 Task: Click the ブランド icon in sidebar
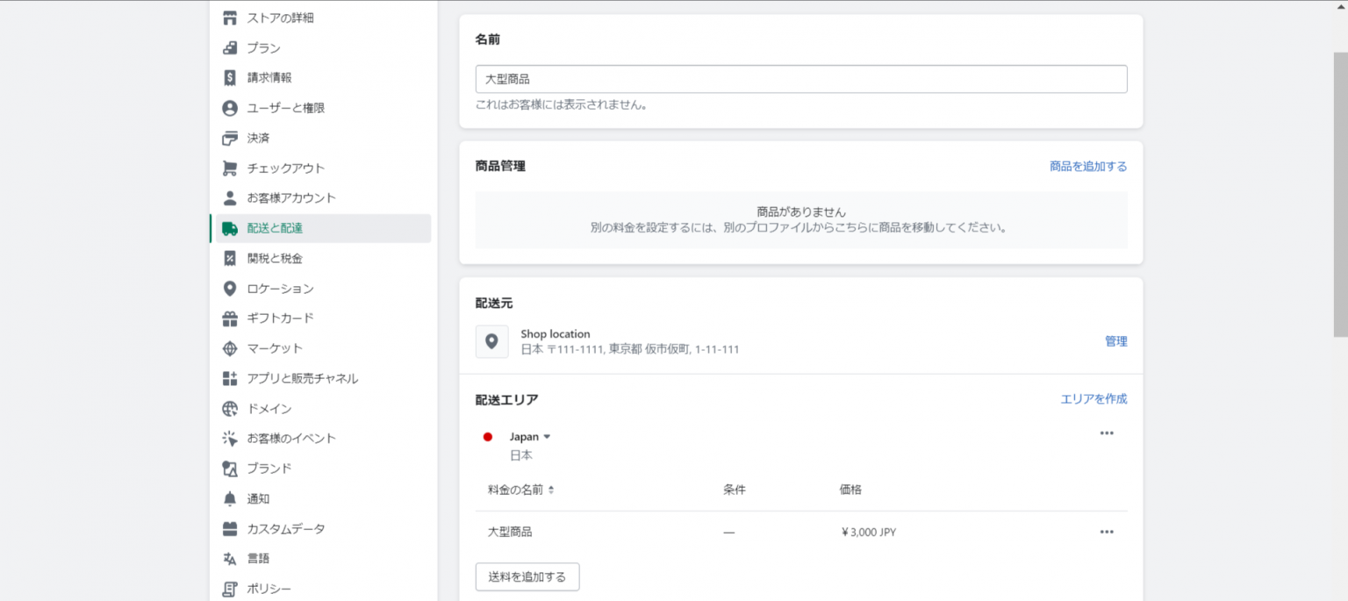[230, 468]
